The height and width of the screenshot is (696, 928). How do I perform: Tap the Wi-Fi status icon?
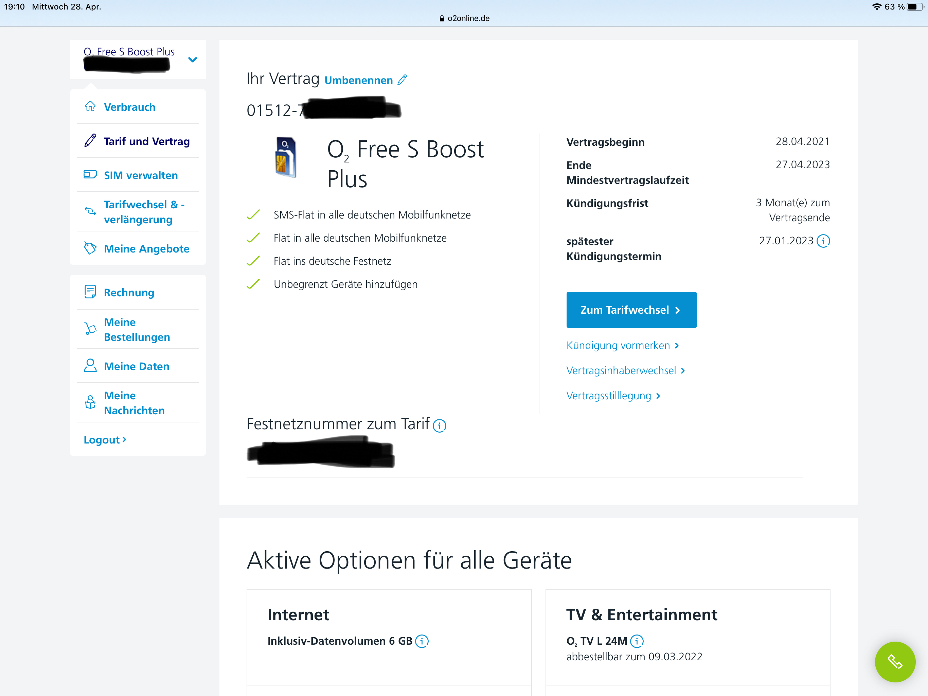[x=877, y=7]
